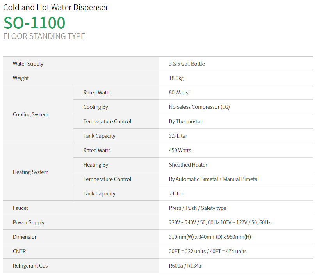Viewport: 317px width, 275px height.
Task: Click the 'Faucet' row label
Action: pyautogui.click(x=20, y=208)
